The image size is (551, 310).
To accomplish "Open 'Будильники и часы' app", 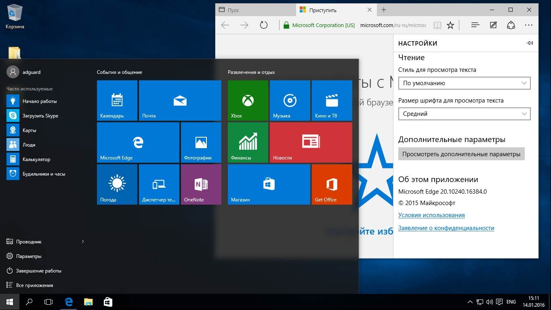I will click(x=45, y=174).
